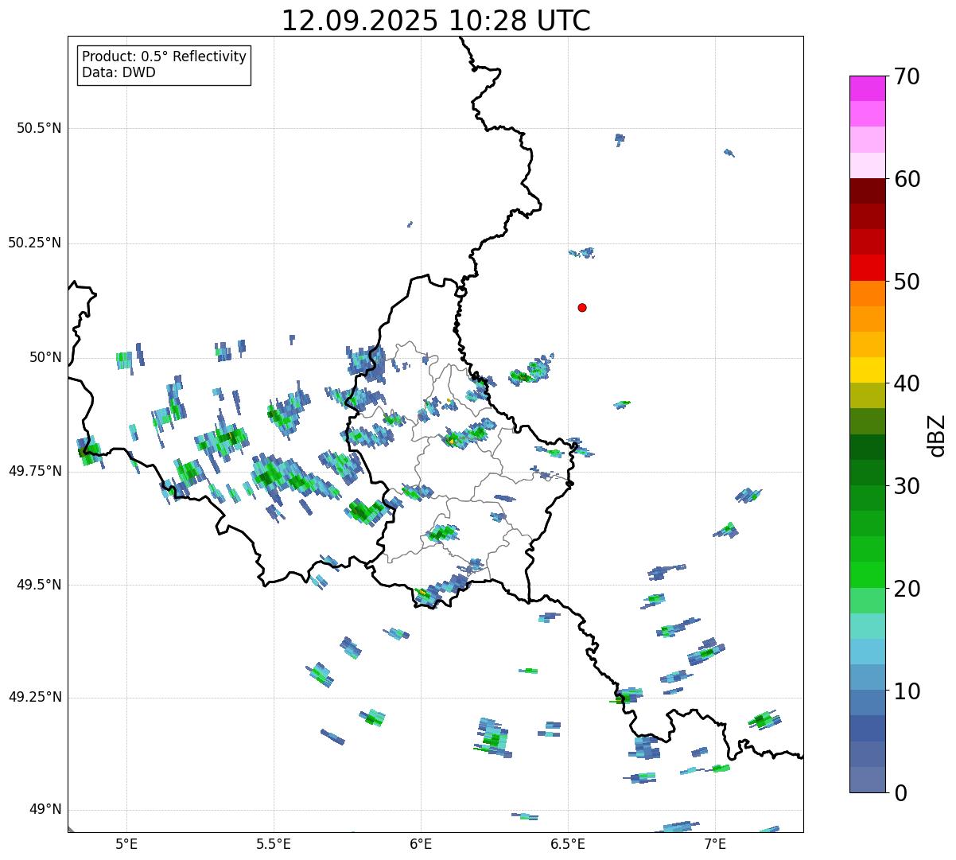The image size is (956, 860).
Task: Click the timestamp title 12.09.2025 10:28 UTC
Action: 436,21
